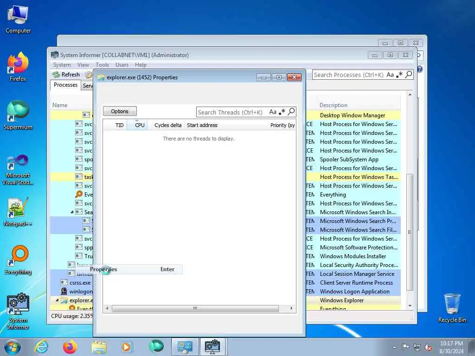Click the Everything process magnifier icon in list

(x=79, y=194)
